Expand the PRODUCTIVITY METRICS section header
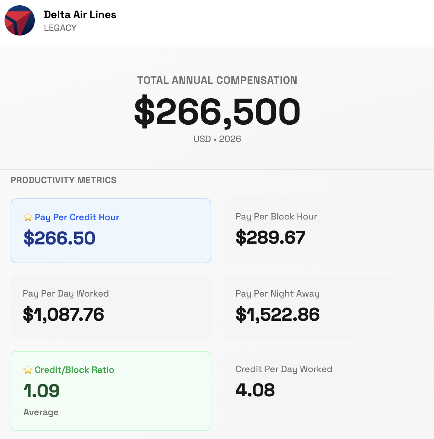 tap(64, 180)
